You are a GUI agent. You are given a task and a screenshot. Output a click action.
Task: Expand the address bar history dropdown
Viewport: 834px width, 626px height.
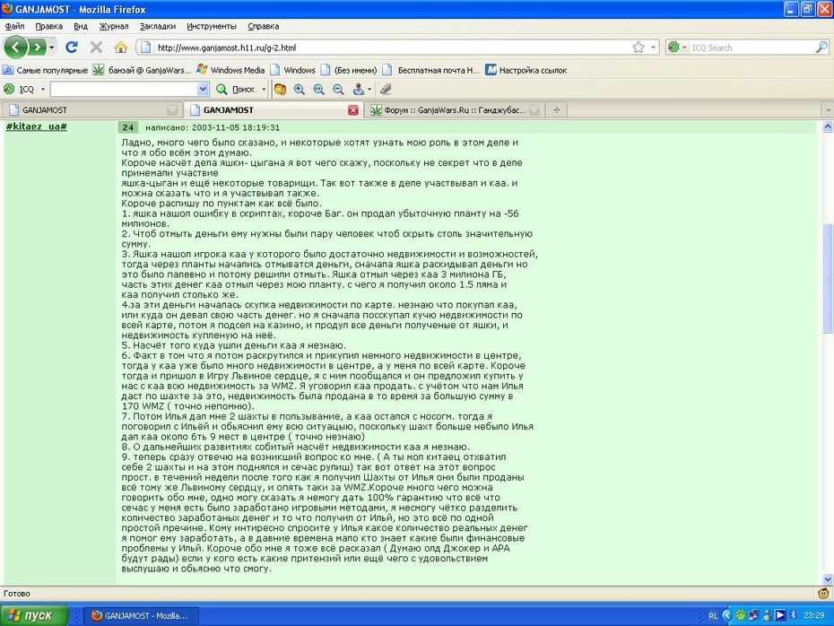click(x=653, y=48)
